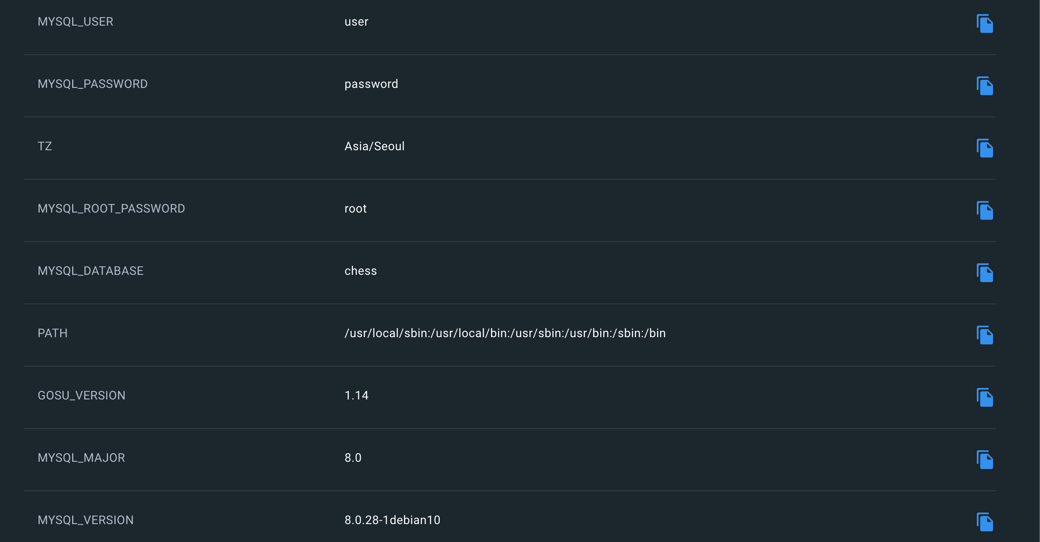Click the PATH variable name
The width and height of the screenshot is (1040, 542).
click(53, 333)
